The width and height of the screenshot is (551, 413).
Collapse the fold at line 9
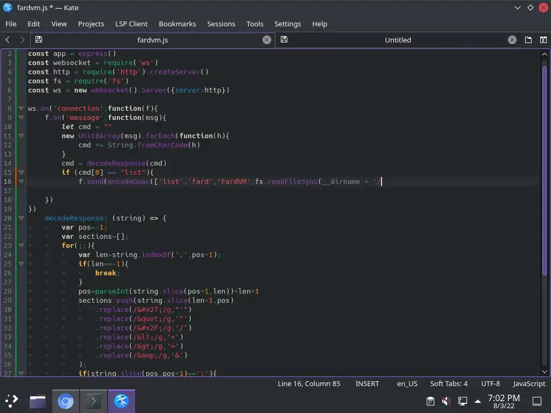21,117
